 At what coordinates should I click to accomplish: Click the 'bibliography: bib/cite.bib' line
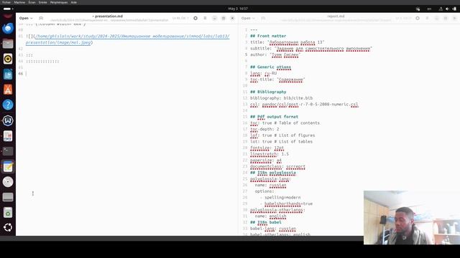(x=281, y=98)
